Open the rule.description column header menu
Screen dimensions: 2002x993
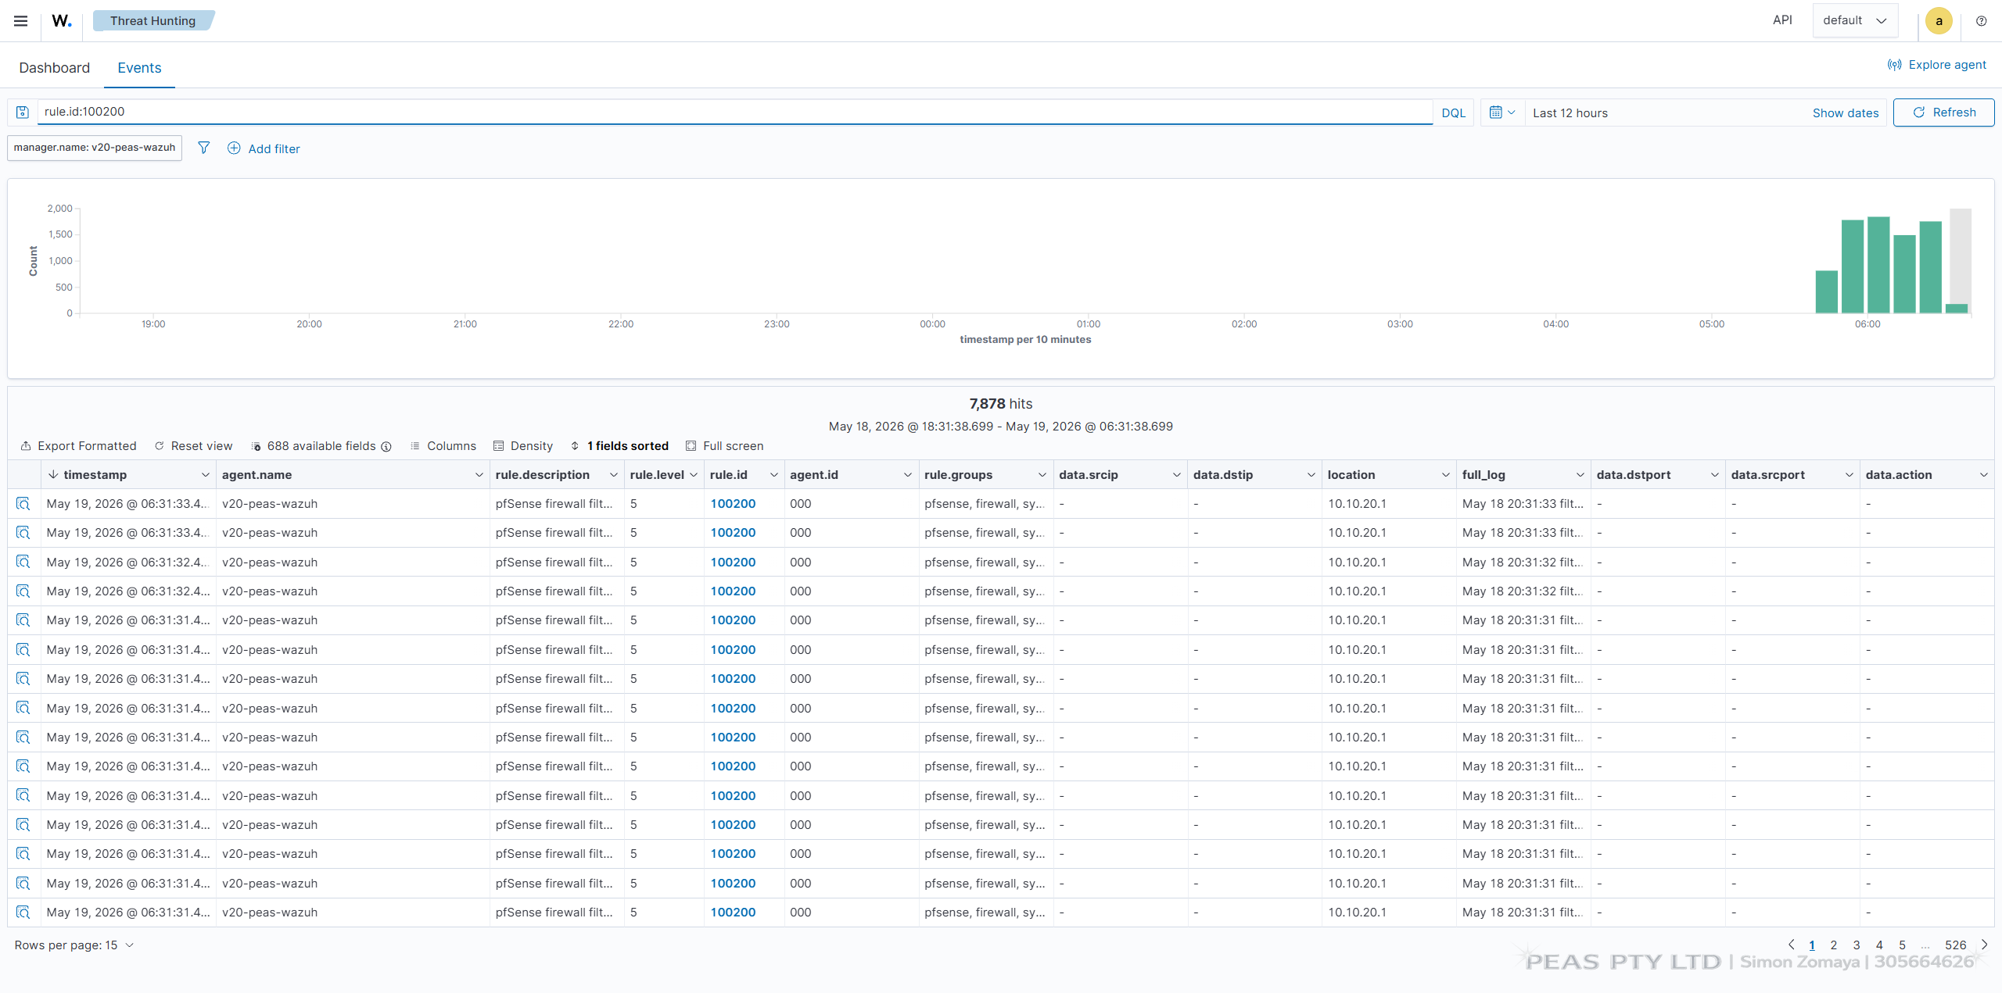pyautogui.click(x=614, y=475)
